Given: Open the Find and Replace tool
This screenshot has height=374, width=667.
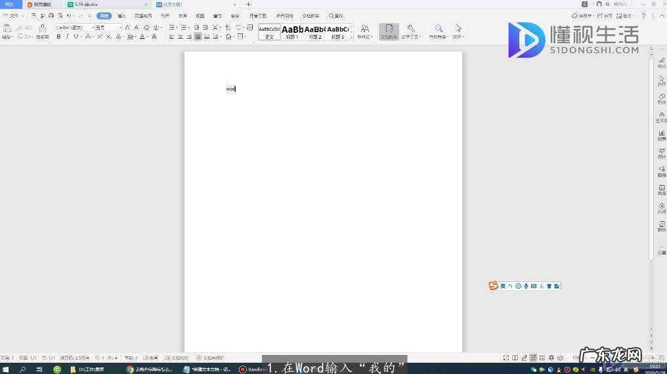Looking at the screenshot, I should (438, 30).
